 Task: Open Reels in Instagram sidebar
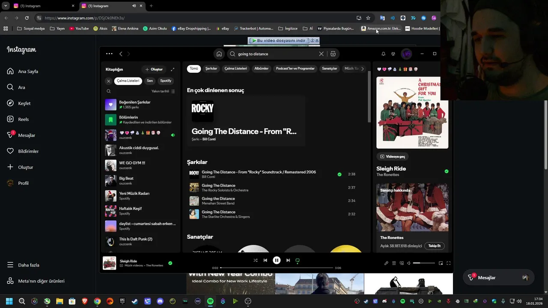[18, 119]
